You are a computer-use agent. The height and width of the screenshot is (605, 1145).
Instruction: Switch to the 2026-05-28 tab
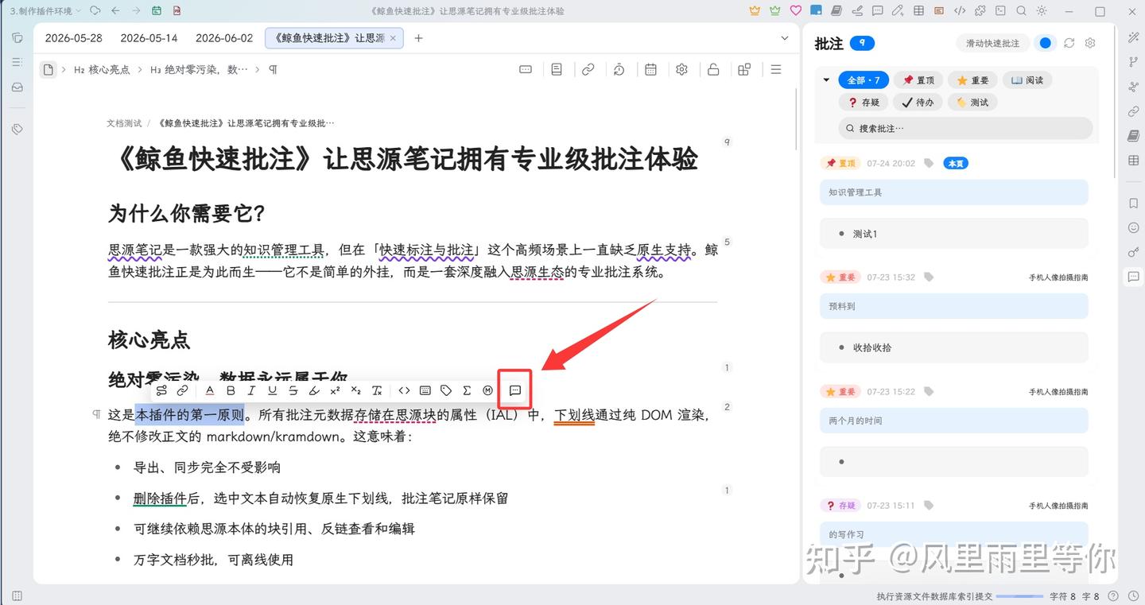(x=74, y=38)
